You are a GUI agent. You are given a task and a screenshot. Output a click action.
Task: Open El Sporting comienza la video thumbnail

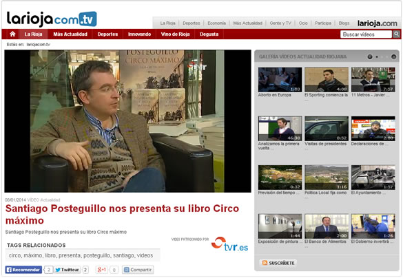coord(327,80)
